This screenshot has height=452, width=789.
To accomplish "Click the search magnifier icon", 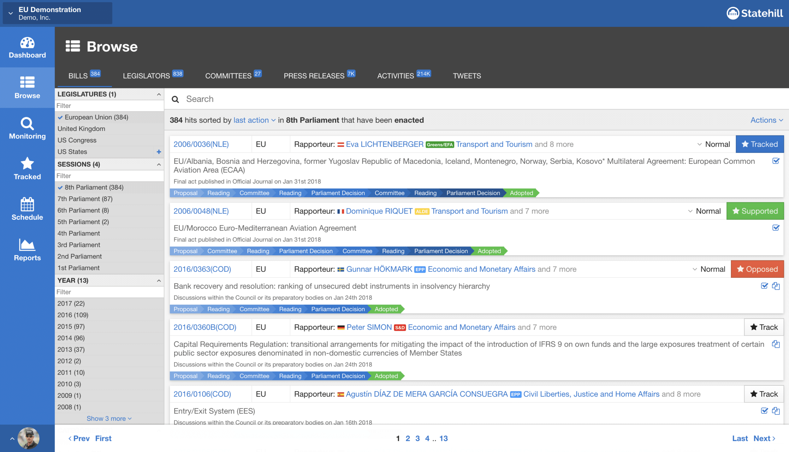I will 175,99.
